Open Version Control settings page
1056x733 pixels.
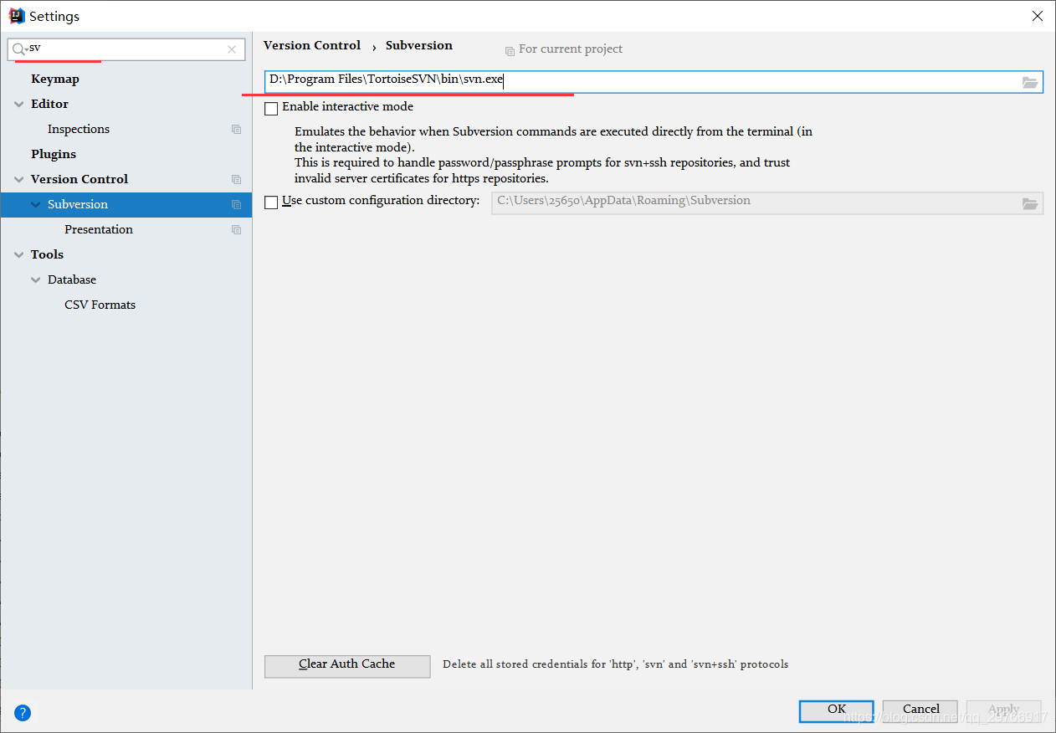click(x=79, y=179)
